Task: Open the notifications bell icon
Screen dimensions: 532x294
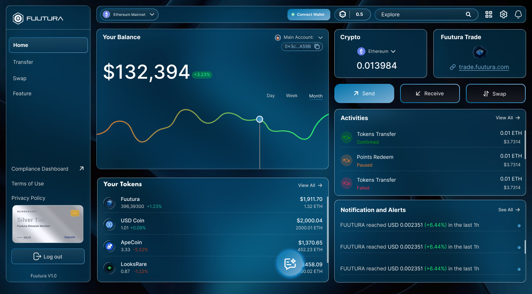Action: tap(518, 14)
